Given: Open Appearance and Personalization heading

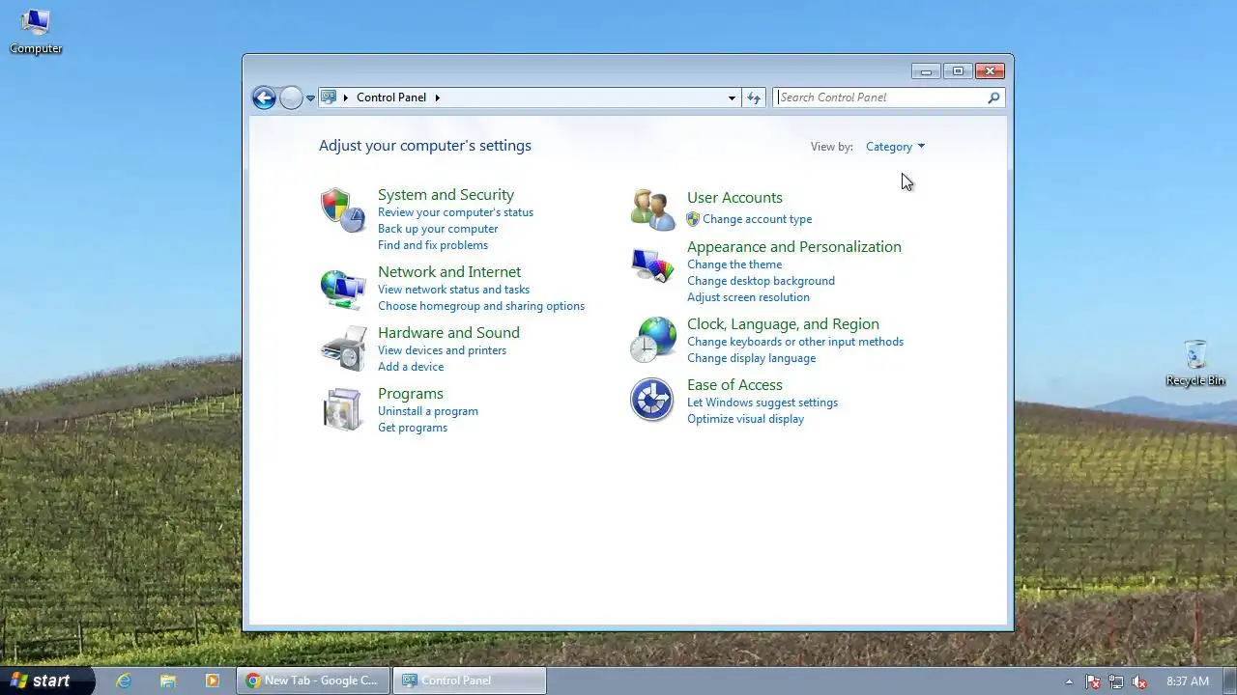Looking at the screenshot, I should [794, 247].
